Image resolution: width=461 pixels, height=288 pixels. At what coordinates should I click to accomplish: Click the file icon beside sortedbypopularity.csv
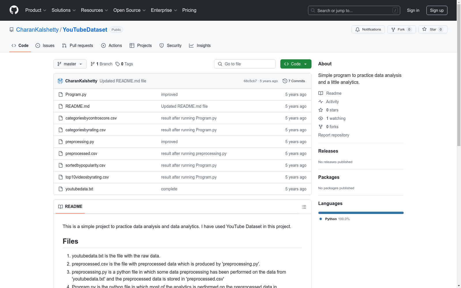click(x=61, y=165)
